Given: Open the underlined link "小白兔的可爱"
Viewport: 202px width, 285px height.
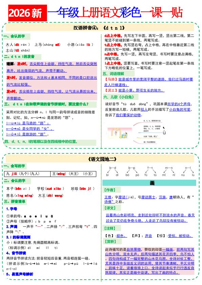Looking at the screenshot, I should 180,109.
